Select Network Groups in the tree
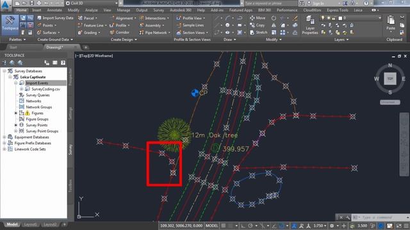This screenshot has height=230, width=410. [39, 107]
